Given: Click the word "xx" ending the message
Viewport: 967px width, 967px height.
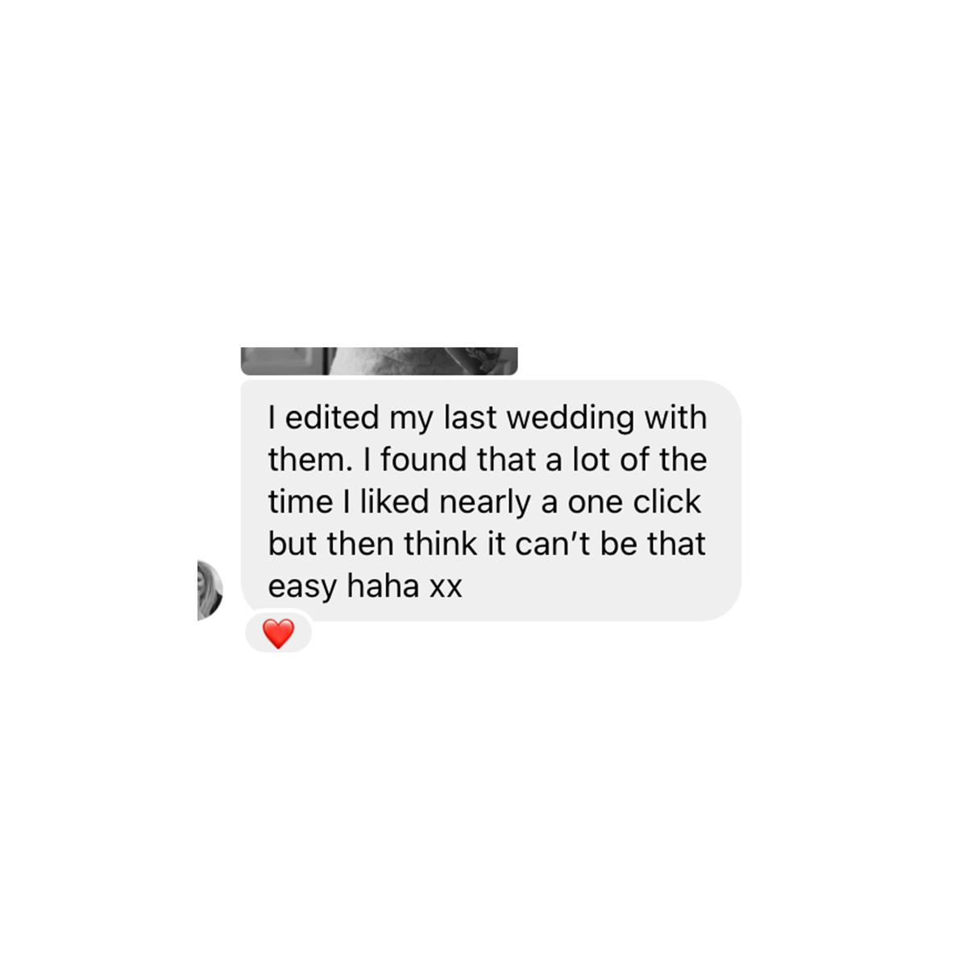Looking at the screenshot, I should click(446, 589).
